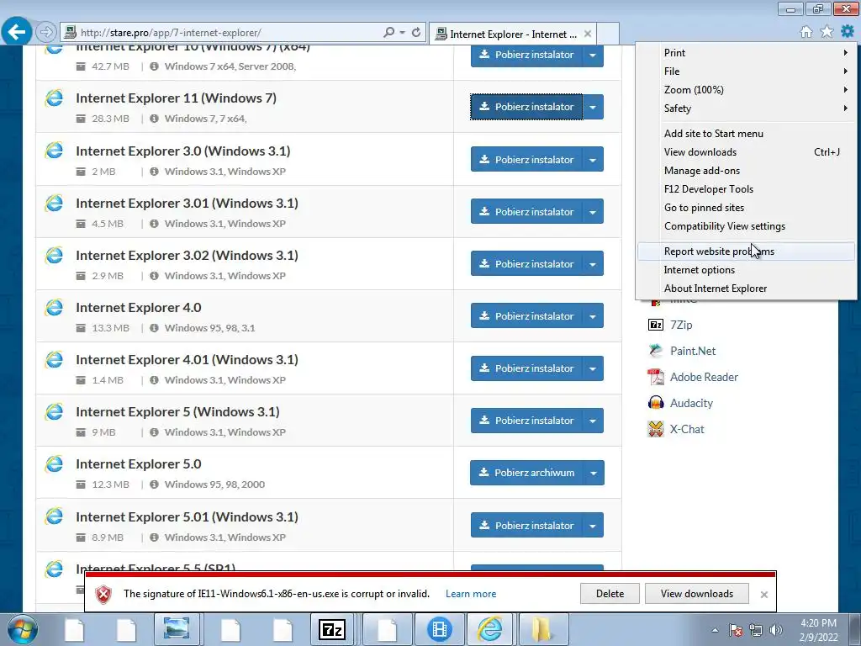Click the Internet Explorer 11 (Windows 7) logo icon
The height and width of the screenshot is (646, 861).
[x=54, y=98]
